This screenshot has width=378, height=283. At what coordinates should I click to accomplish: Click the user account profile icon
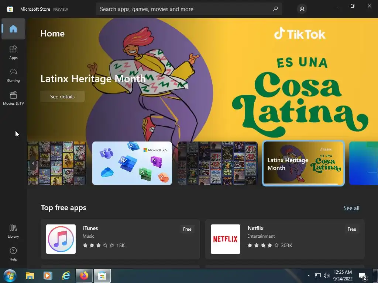click(x=302, y=9)
